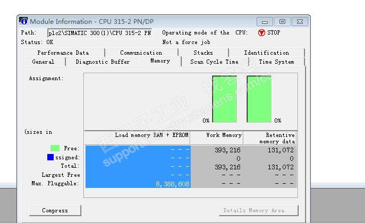Click the Module Information title bar icon

(x=23, y=21)
